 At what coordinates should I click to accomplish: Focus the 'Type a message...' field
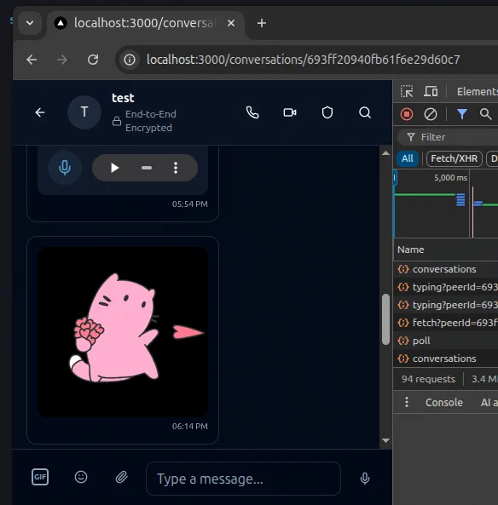click(243, 479)
